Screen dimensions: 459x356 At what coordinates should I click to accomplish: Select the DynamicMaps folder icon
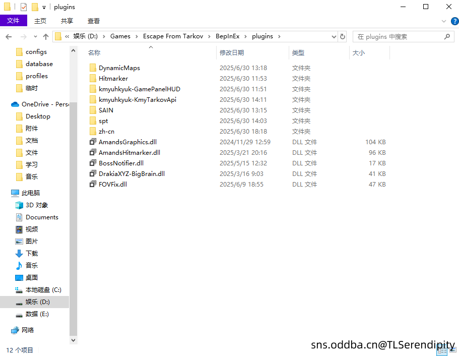[x=93, y=68]
